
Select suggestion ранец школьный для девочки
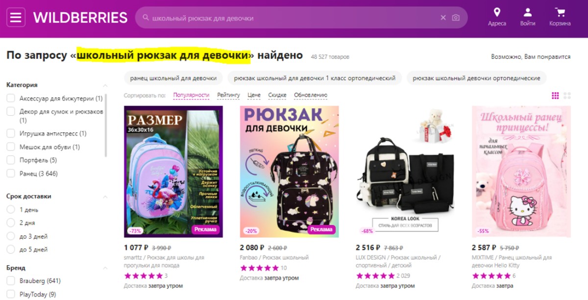173,78
